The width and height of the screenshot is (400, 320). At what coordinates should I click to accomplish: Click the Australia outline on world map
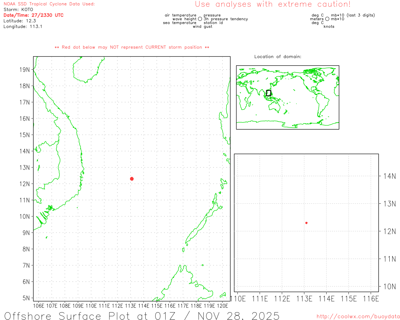coord(275,107)
